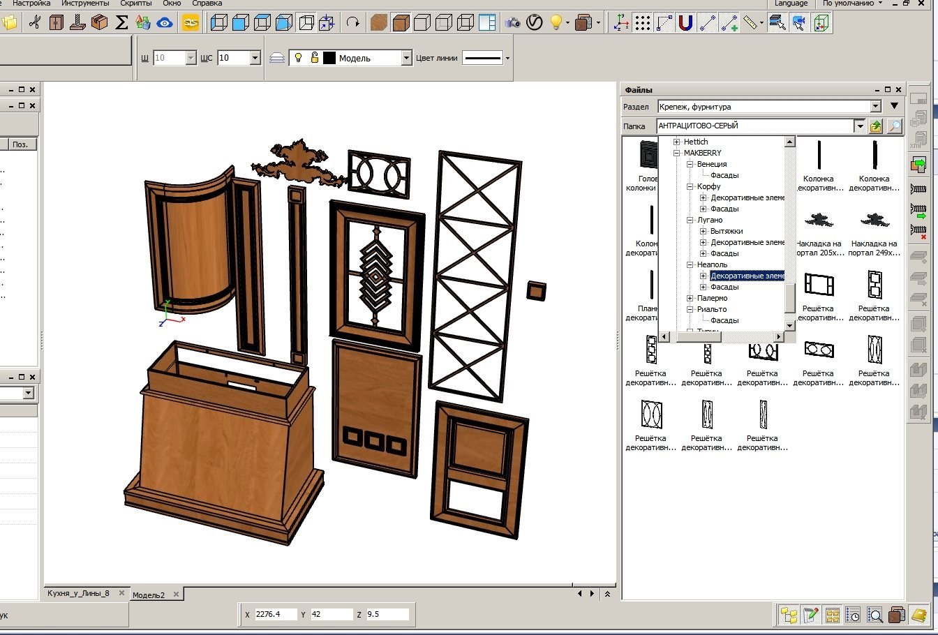The image size is (938, 635).
Task: Click the scissors cut tool icon
Action: (x=34, y=23)
